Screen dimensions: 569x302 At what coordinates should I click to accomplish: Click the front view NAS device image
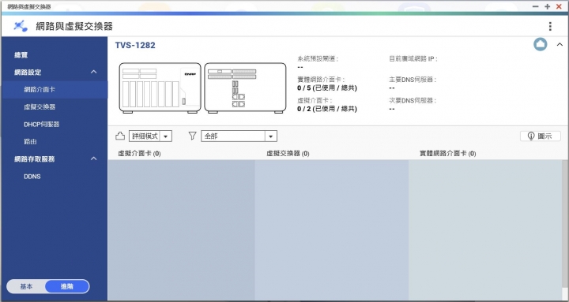[160, 88]
